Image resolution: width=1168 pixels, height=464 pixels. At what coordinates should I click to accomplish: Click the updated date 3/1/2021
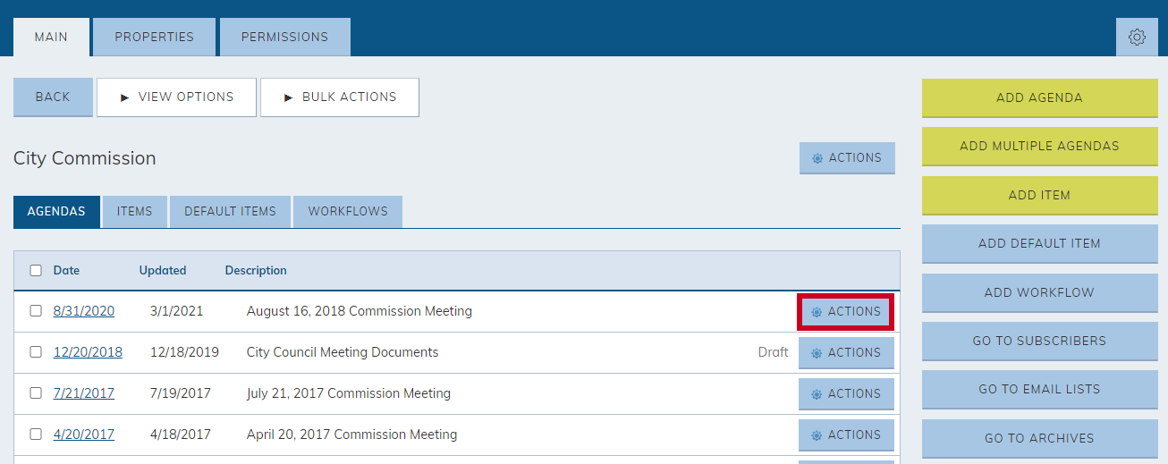click(x=177, y=311)
